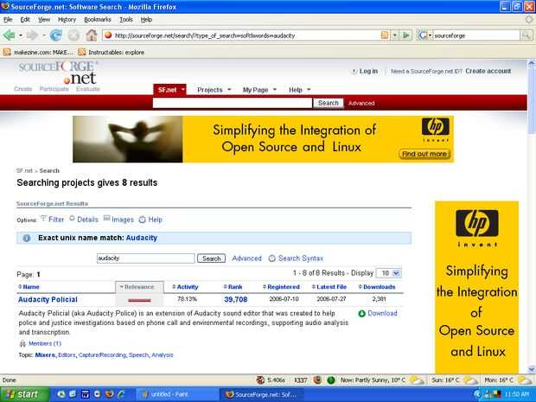Click the Firefox icon in status bar

[x=317, y=380]
